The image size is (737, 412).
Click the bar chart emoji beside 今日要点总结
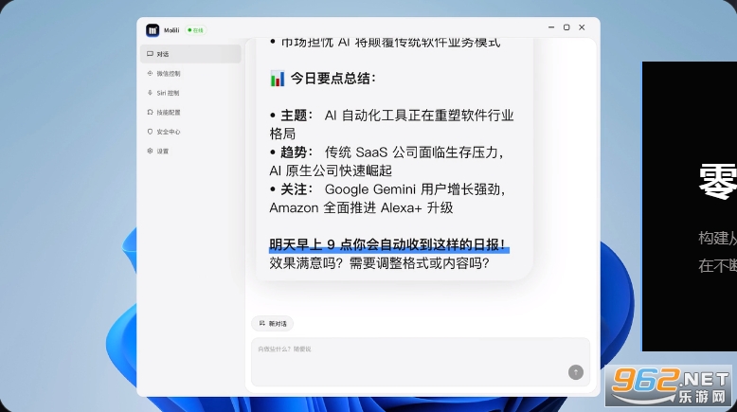coord(278,79)
